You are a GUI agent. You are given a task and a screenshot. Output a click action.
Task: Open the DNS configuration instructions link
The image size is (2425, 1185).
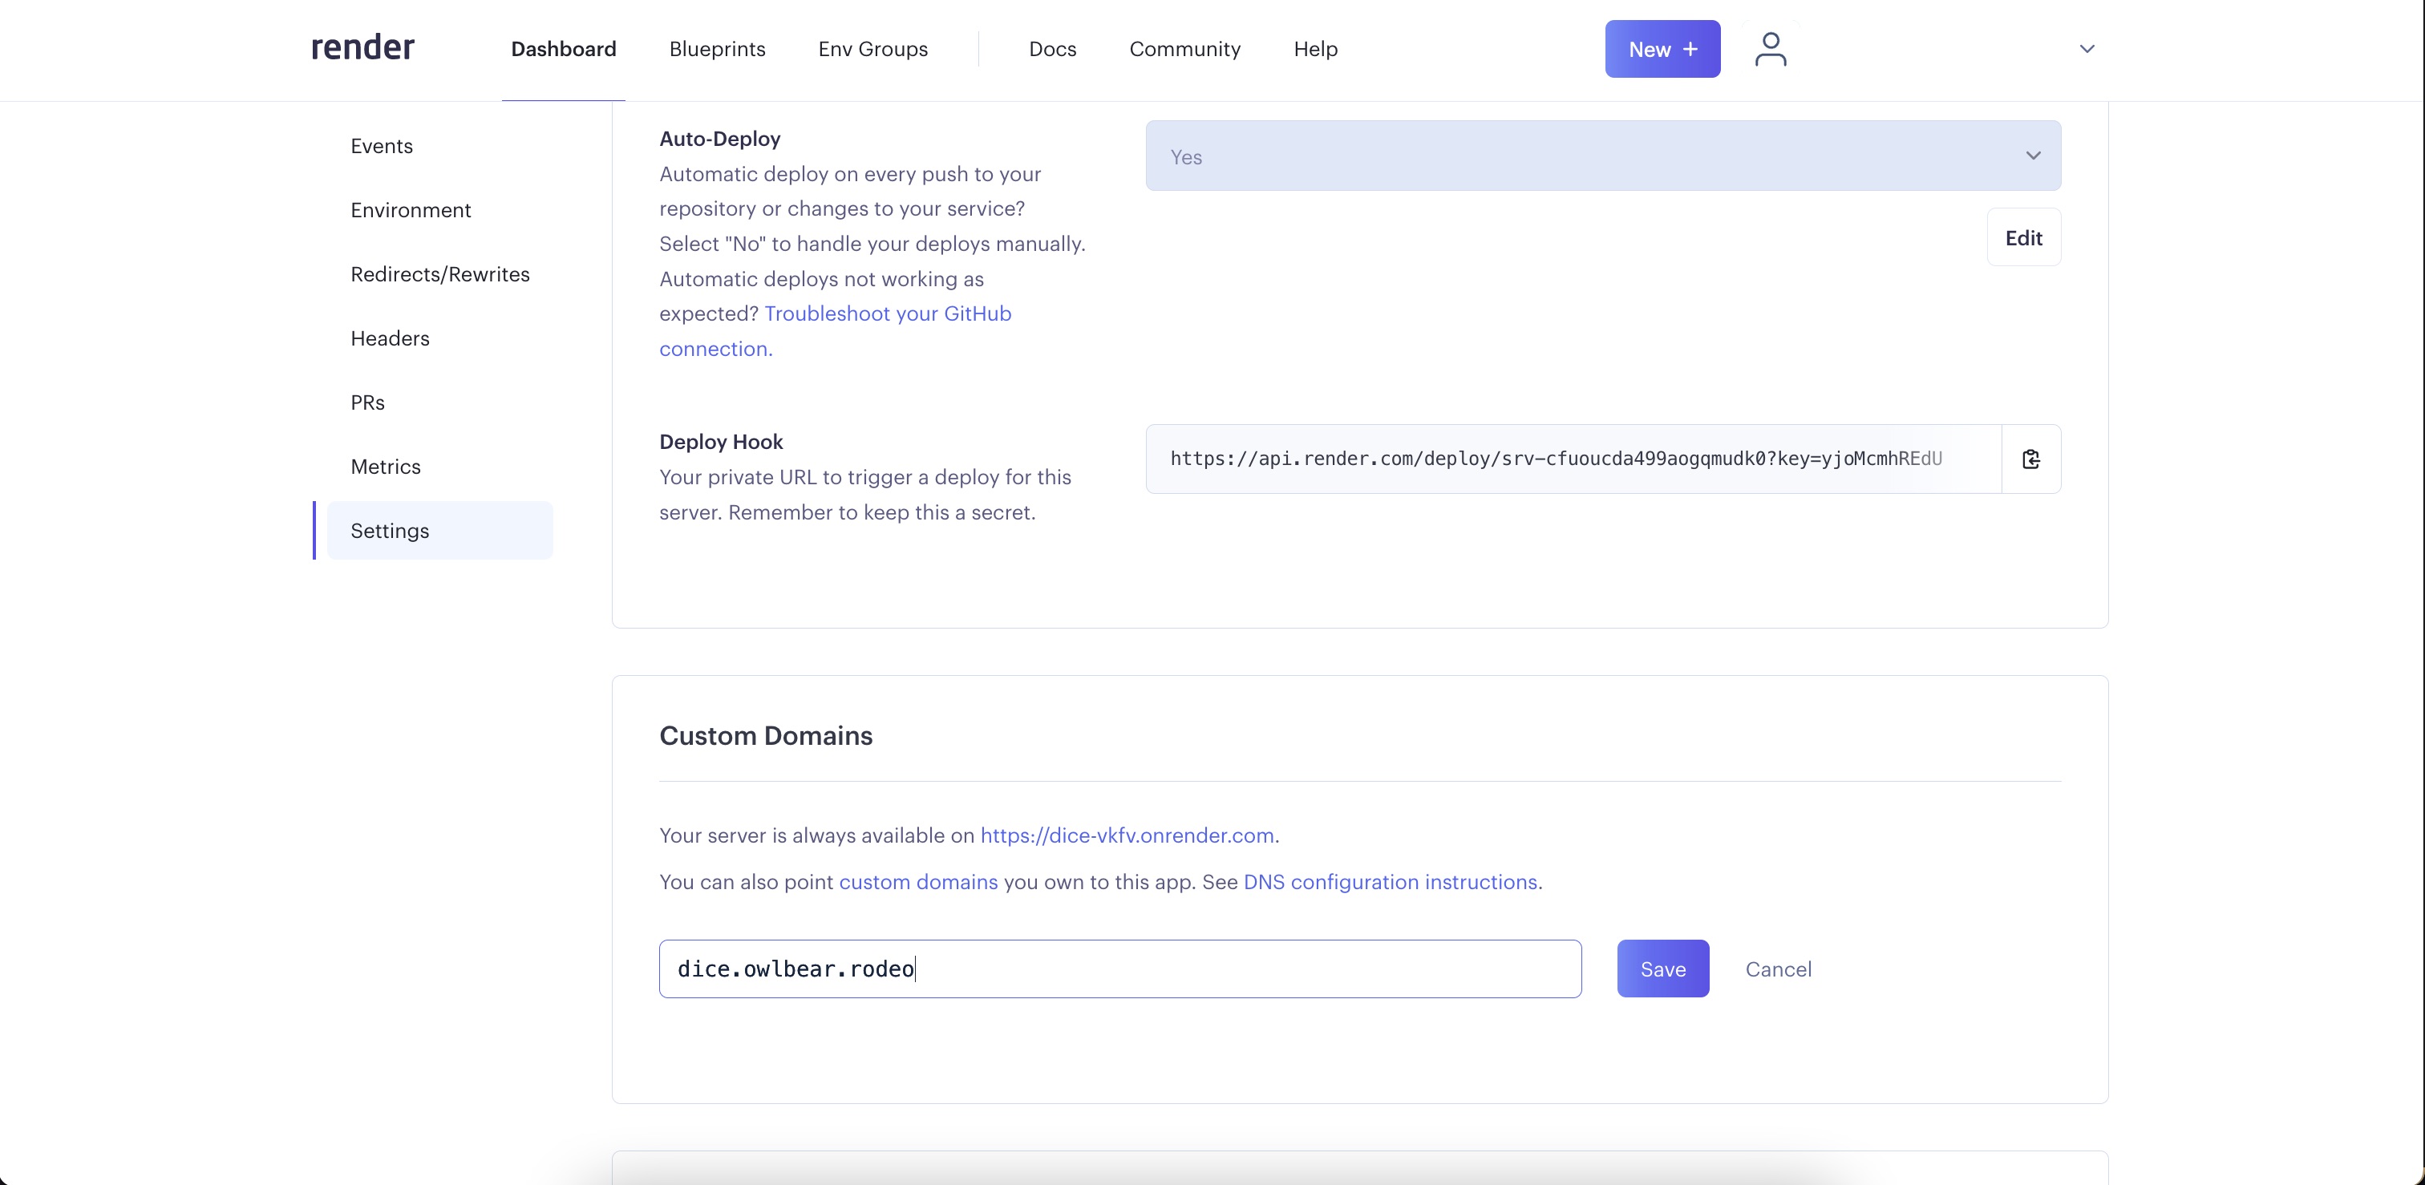click(x=1391, y=882)
